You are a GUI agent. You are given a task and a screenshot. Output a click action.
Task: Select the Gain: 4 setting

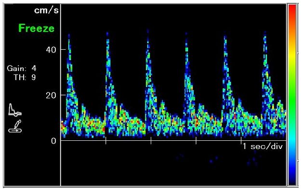(x=21, y=68)
